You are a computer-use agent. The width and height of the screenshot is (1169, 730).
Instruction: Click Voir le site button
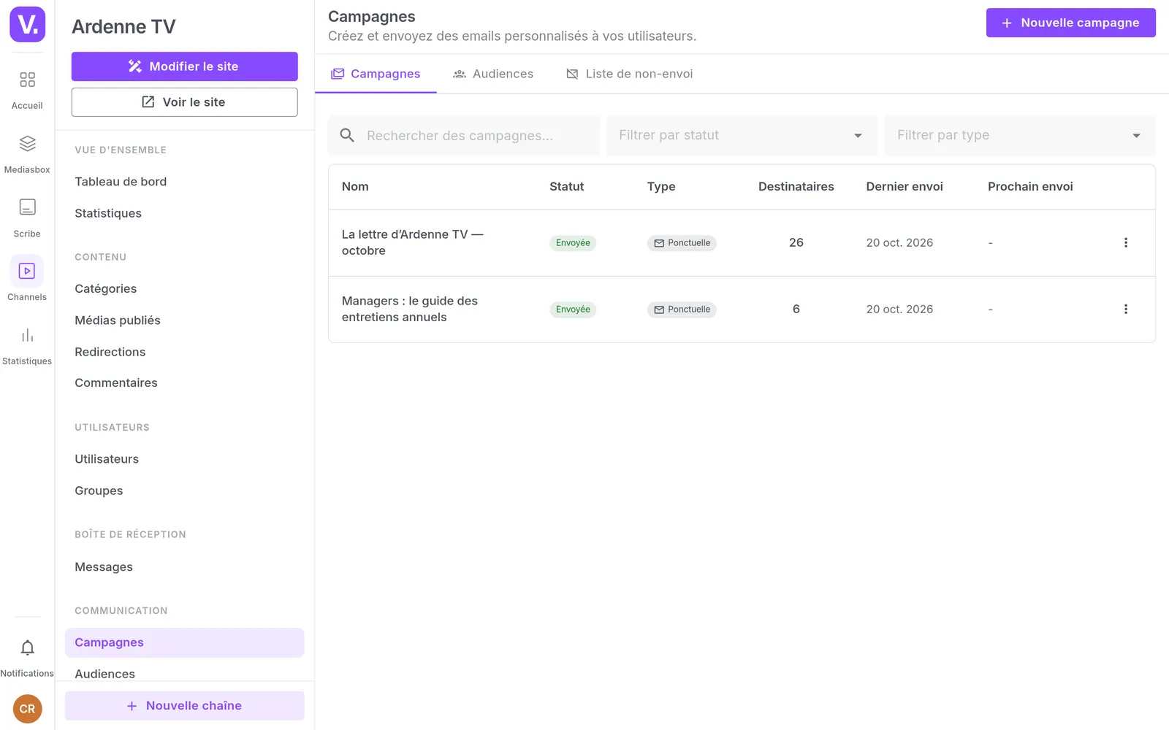tap(184, 102)
